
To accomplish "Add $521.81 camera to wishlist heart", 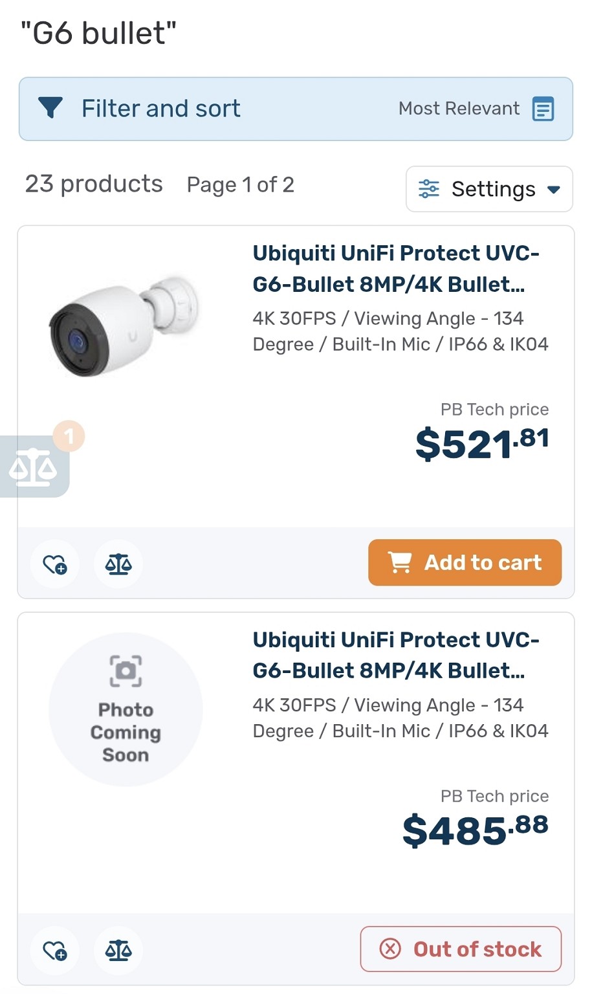I will click(x=55, y=564).
